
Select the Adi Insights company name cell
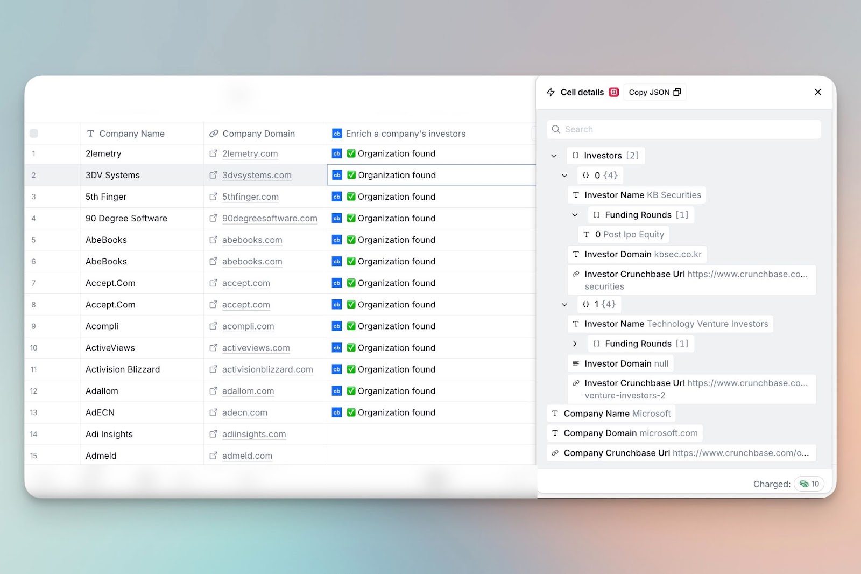point(142,434)
